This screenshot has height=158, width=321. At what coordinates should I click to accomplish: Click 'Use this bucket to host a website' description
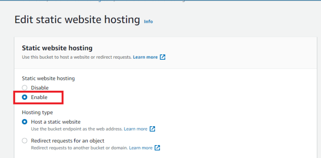[x=76, y=57]
